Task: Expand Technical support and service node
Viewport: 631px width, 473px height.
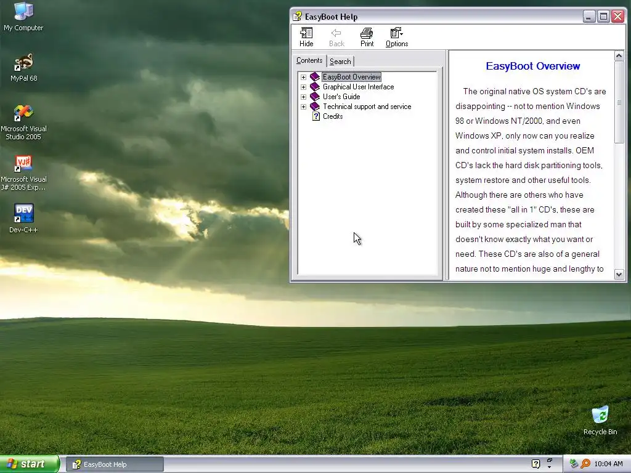Action: (303, 107)
